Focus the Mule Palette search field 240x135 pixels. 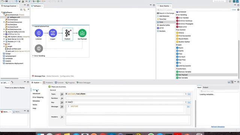click(194, 10)
